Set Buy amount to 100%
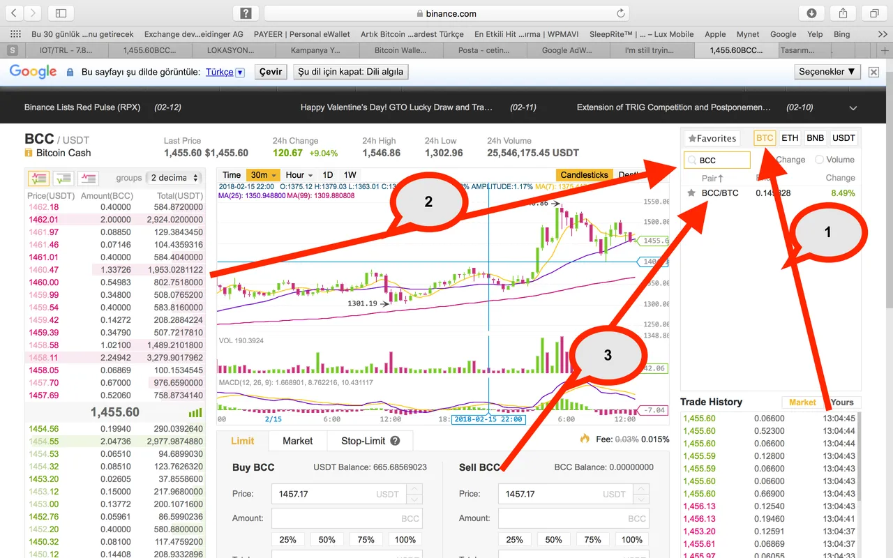Screen dimensions: 893x558 [x=405, y=540]
